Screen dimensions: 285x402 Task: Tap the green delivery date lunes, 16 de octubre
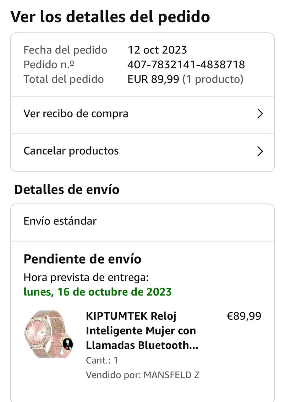click(97, 292)
